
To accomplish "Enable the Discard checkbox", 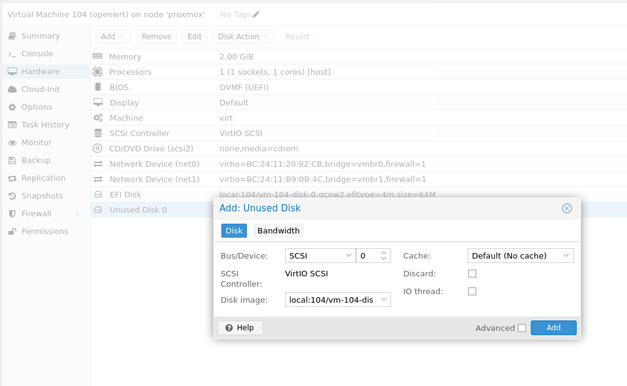I will [472, 273].
